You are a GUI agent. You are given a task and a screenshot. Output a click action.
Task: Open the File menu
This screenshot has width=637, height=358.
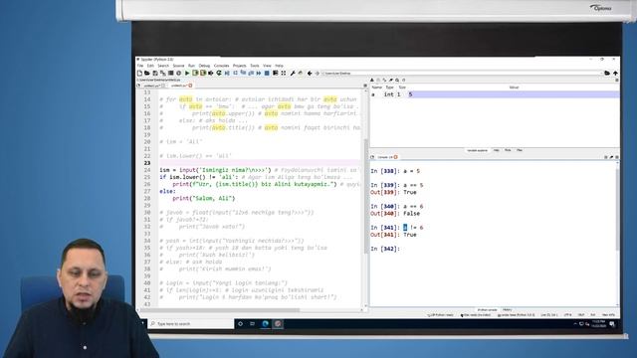[140, 66]
